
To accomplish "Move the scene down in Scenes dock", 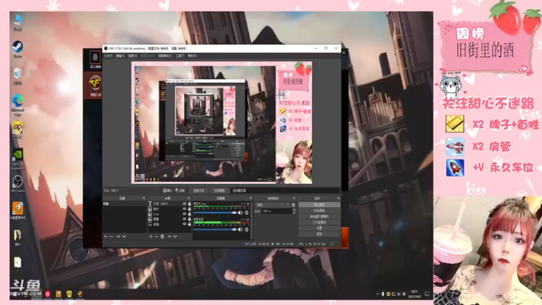I will 124,237.
